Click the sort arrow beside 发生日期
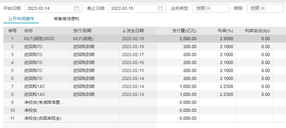The image size is (286, 128). [124, 31]
